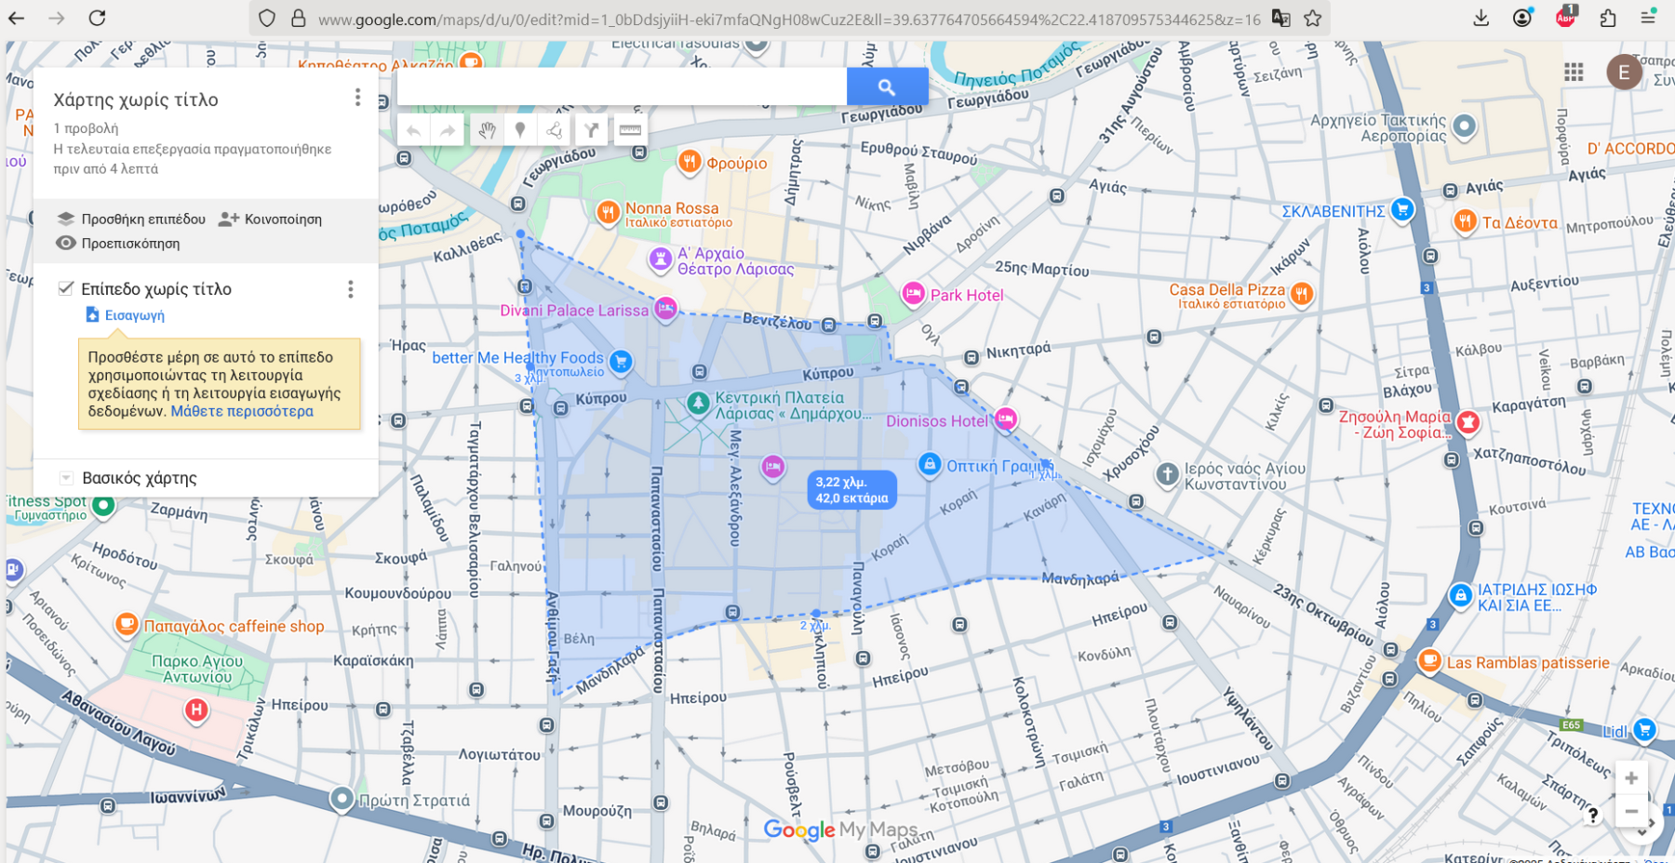Open the Google apps grid
The width and height of the screenshot is (1675, 863).
click(x=1574, y=72)
